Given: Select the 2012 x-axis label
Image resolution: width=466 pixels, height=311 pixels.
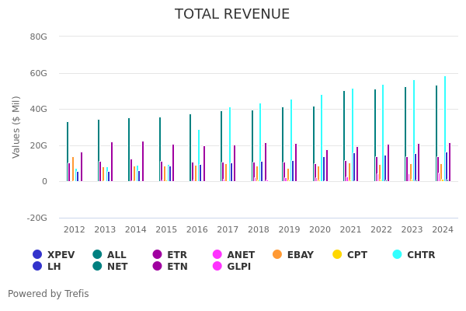Looking at the screenshot, I should [x=75, y=229].
